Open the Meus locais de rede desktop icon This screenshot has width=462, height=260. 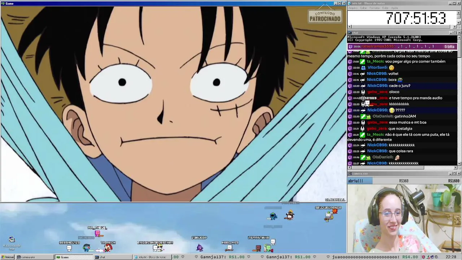[x=12, y=243]
